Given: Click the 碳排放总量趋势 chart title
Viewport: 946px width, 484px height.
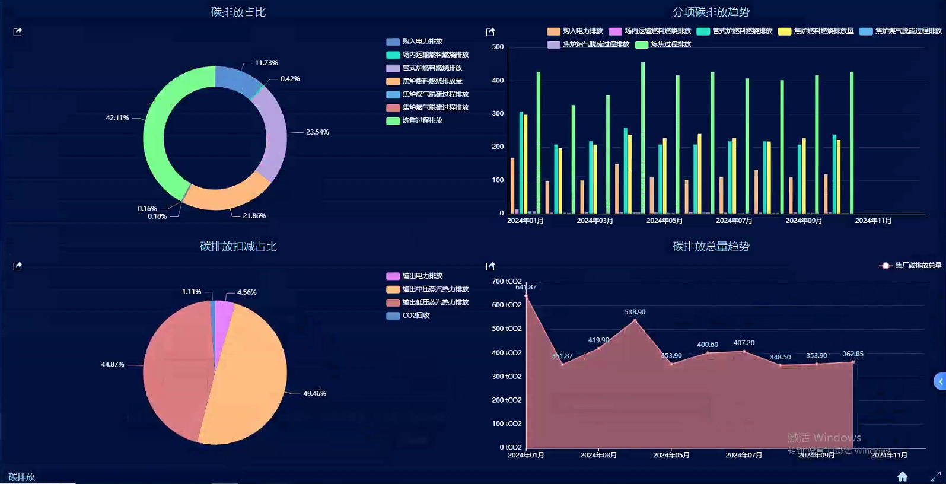Looking at the screenshot, I should pos(711,246).
